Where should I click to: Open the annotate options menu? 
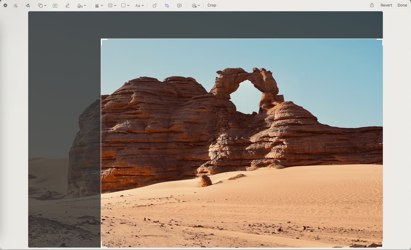(196, 5)
